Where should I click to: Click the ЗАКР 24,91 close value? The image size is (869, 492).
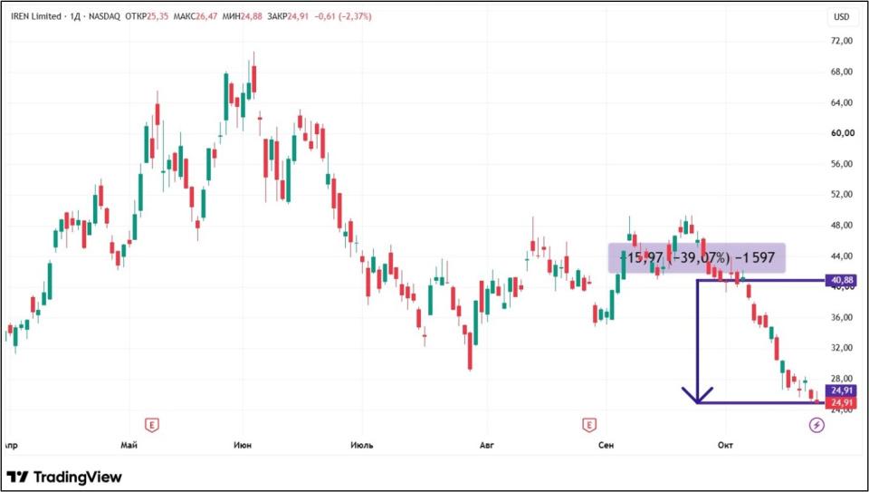(287, 16)
